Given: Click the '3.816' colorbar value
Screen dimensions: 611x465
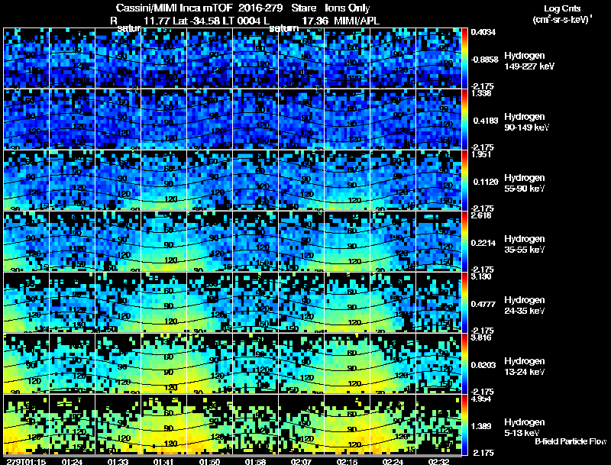Looking at the screenshot, I should point(482,337).
